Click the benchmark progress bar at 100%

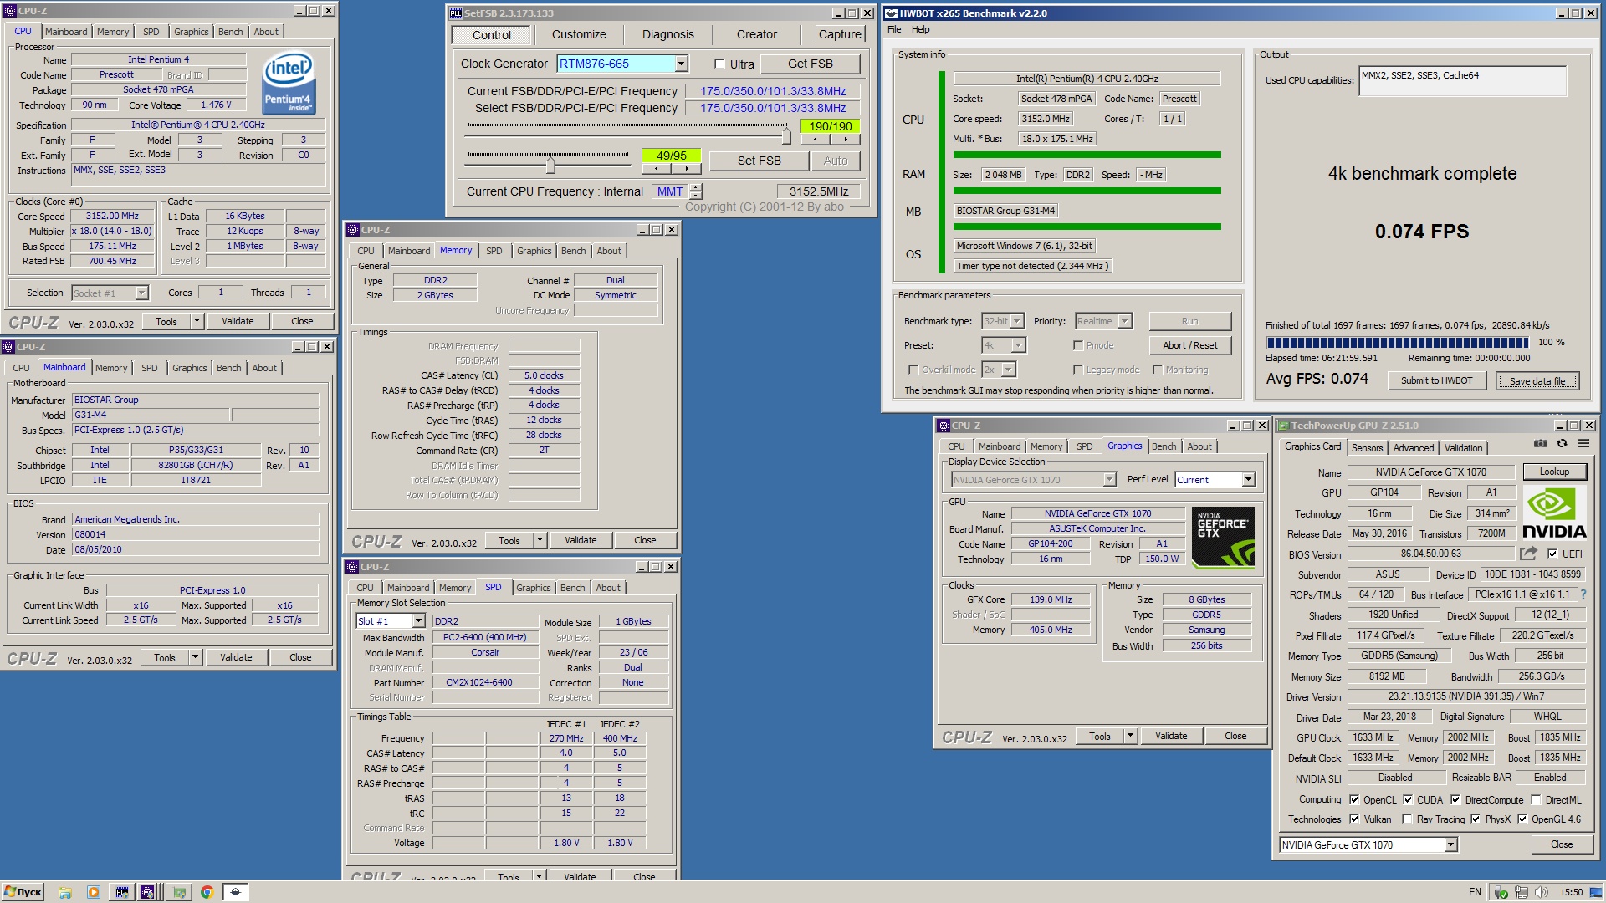1397,343
